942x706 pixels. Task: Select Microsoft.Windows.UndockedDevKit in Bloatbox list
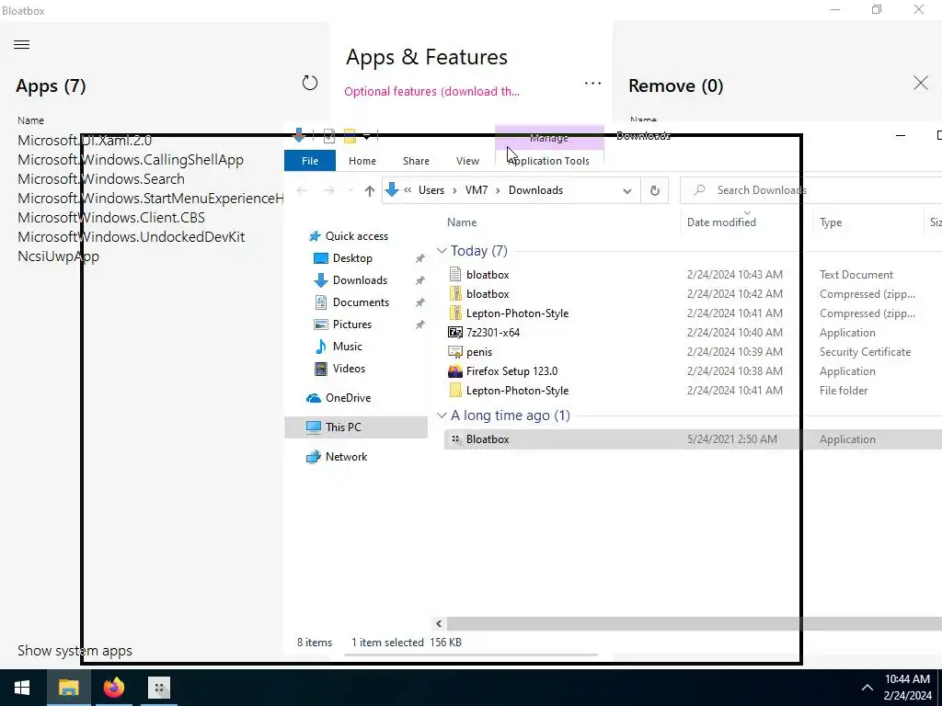(x=131, y=236)
